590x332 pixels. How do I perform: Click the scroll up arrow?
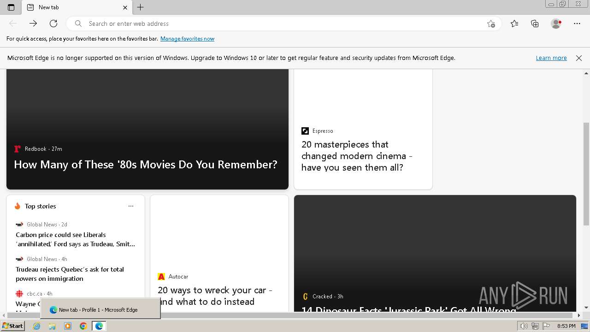coord(586,73)
